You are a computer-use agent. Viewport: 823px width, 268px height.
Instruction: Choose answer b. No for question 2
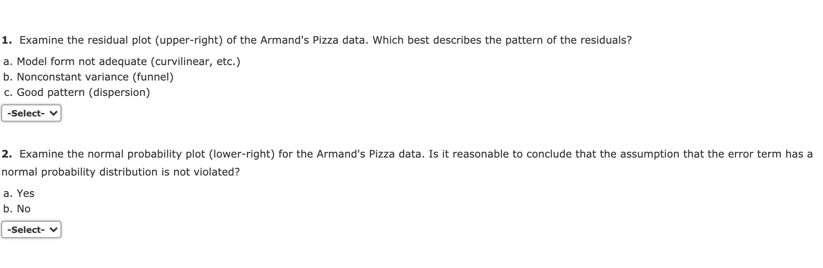[x=16, y=208]
